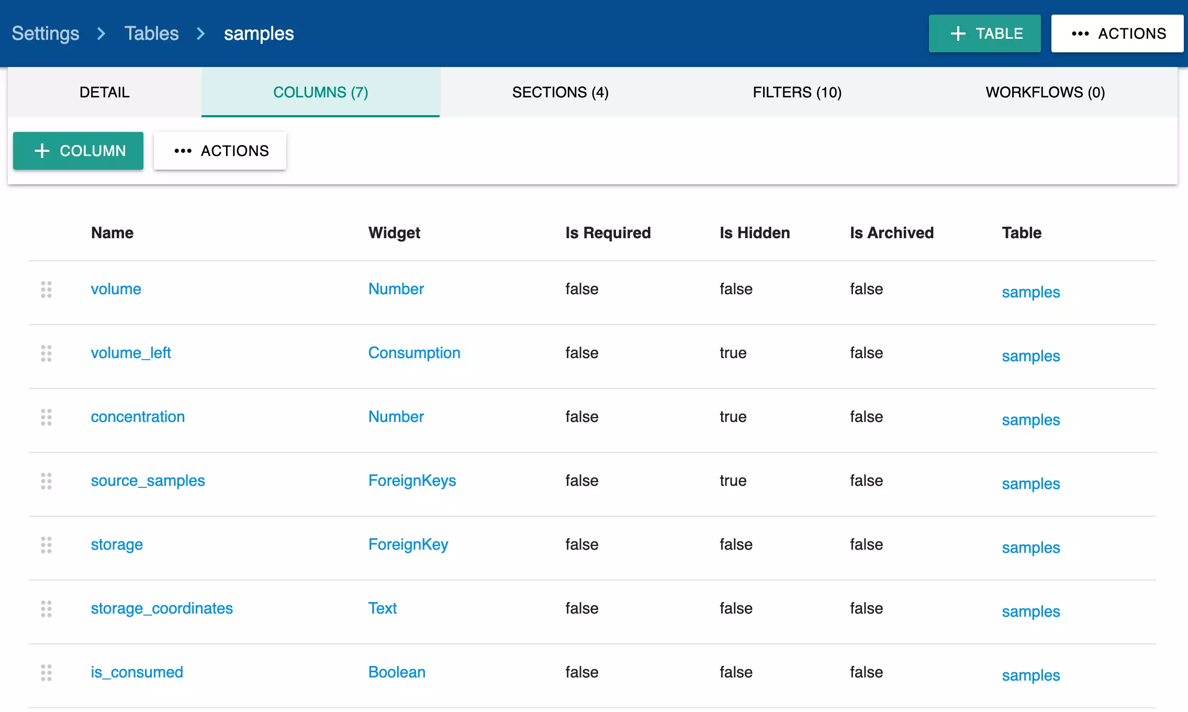Click the Is Archived column header
The height and width of the screenshot is (712, 1188).
pyautogui.click(x=892, y=233)
